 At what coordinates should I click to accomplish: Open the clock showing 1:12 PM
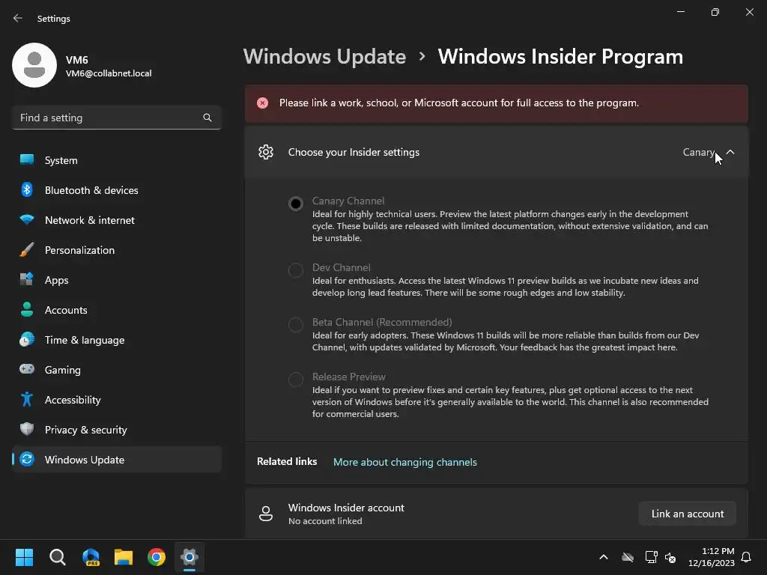tap(712, 557)
